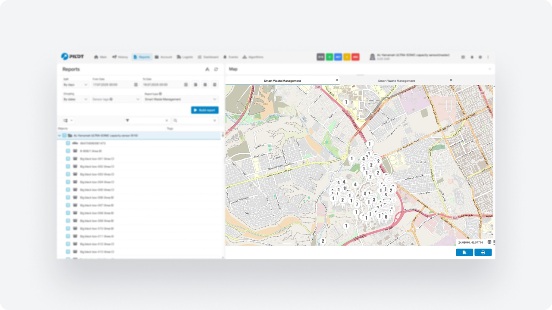Toggle checkbox for Big black box-001
Image resolution: width=552 pixels, height=310 pixels.
68,159
